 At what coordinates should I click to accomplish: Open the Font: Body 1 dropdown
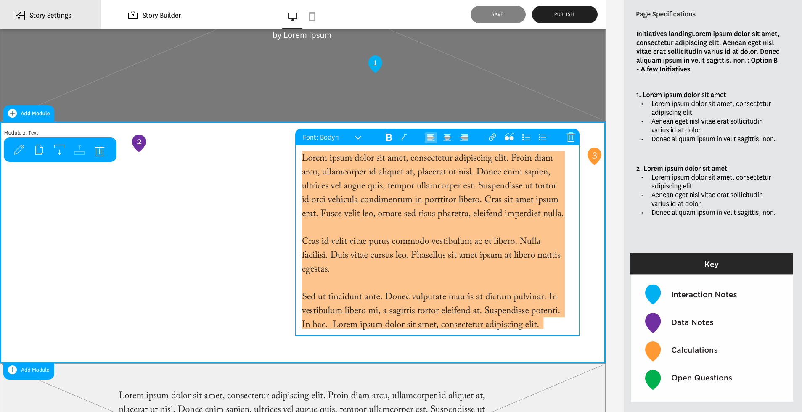tap(332, 137)
